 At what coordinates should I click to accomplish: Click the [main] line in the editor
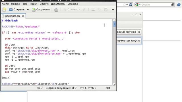6,78
